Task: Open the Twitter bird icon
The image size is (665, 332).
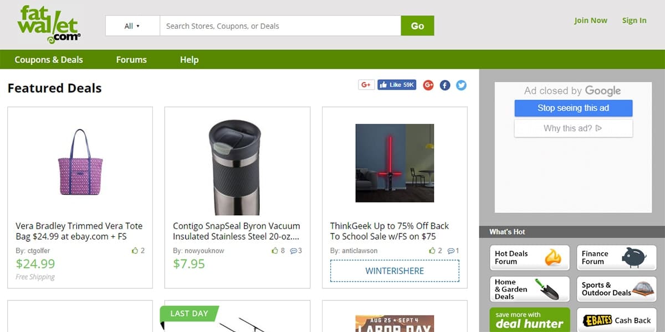Action: [461, 85]
